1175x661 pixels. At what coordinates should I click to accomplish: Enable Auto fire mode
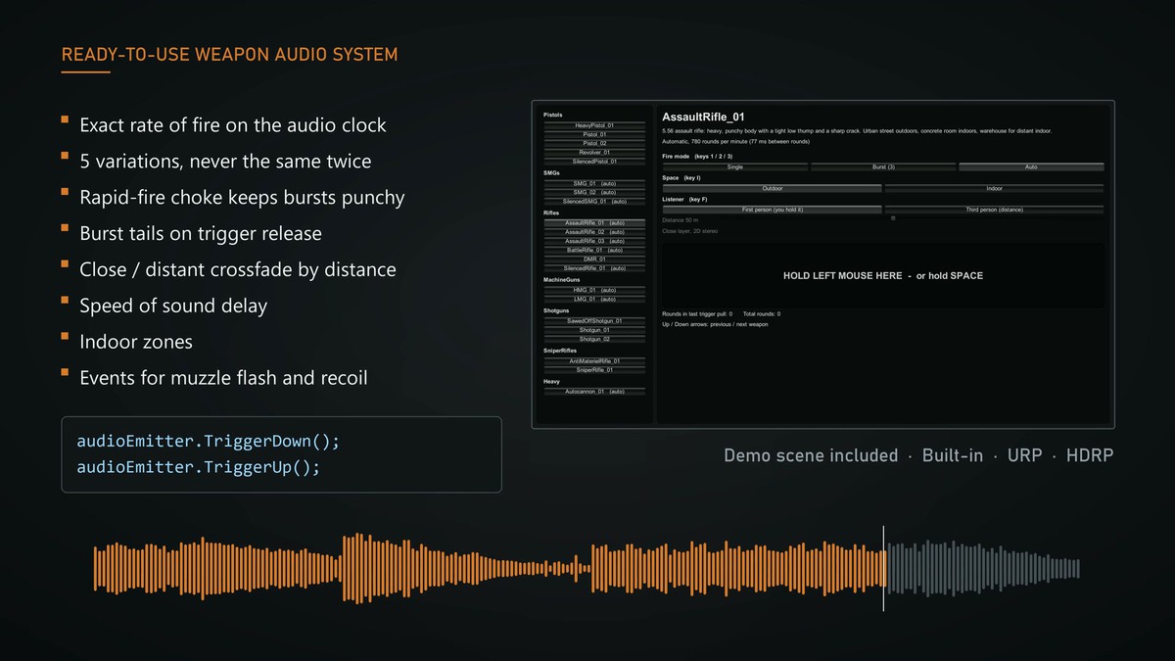coord(1031,167)
